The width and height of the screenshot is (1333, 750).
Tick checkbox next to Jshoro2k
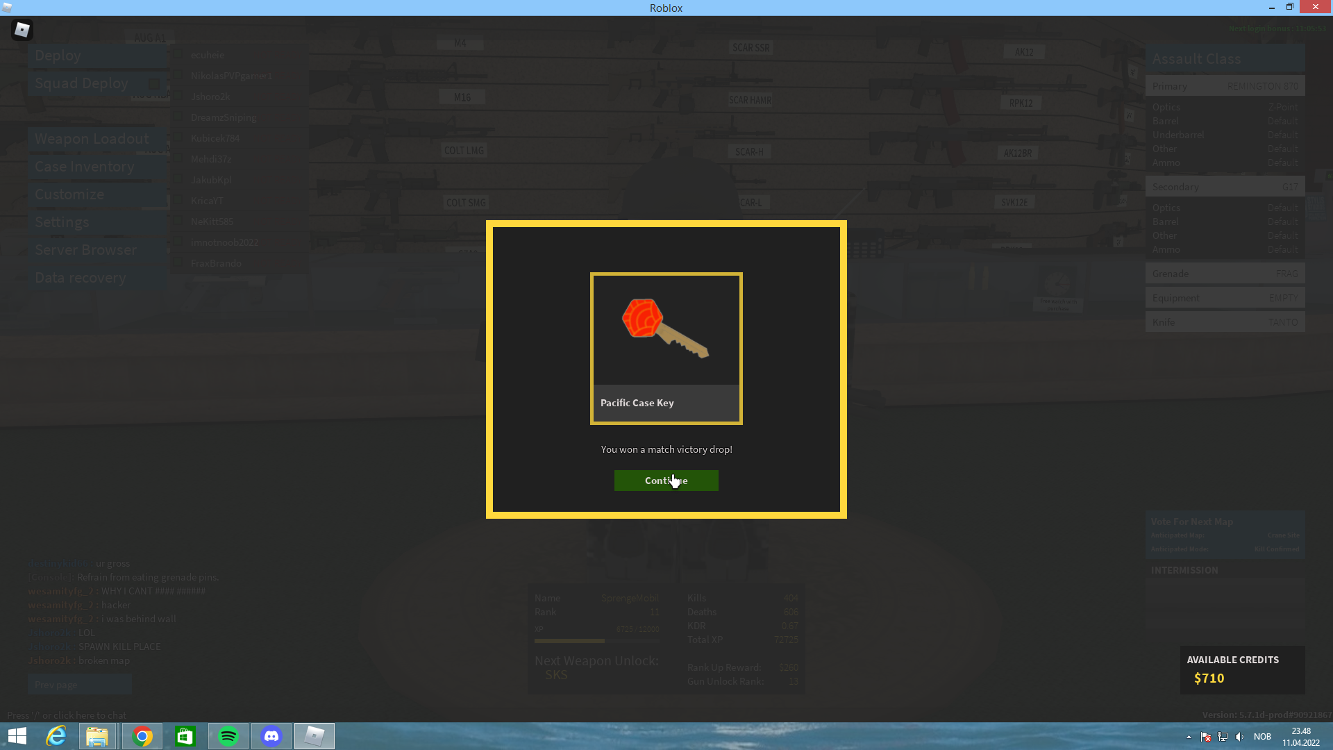tap(178, 96)
